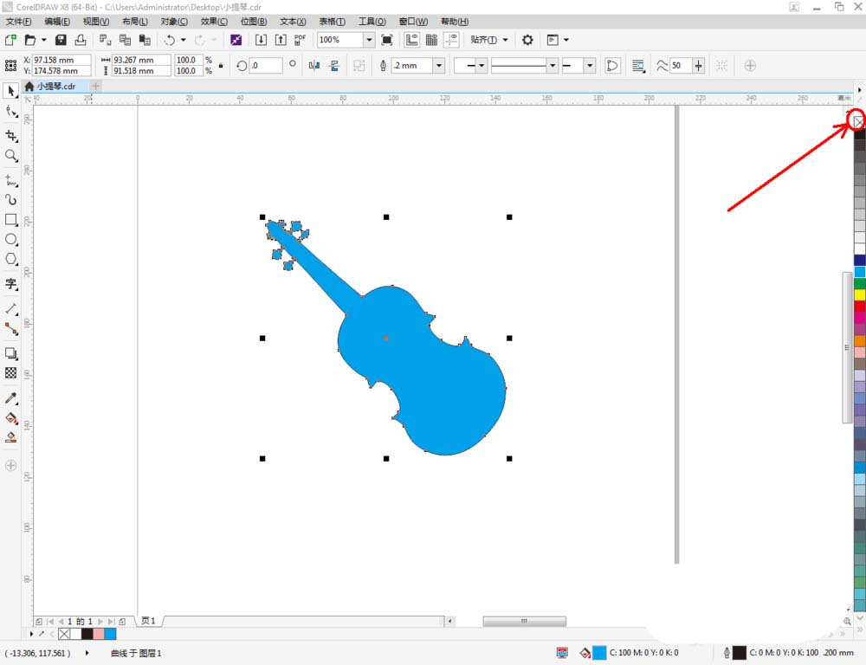Select the Artistic Media tool
The image size is (866, 665).
10,199
